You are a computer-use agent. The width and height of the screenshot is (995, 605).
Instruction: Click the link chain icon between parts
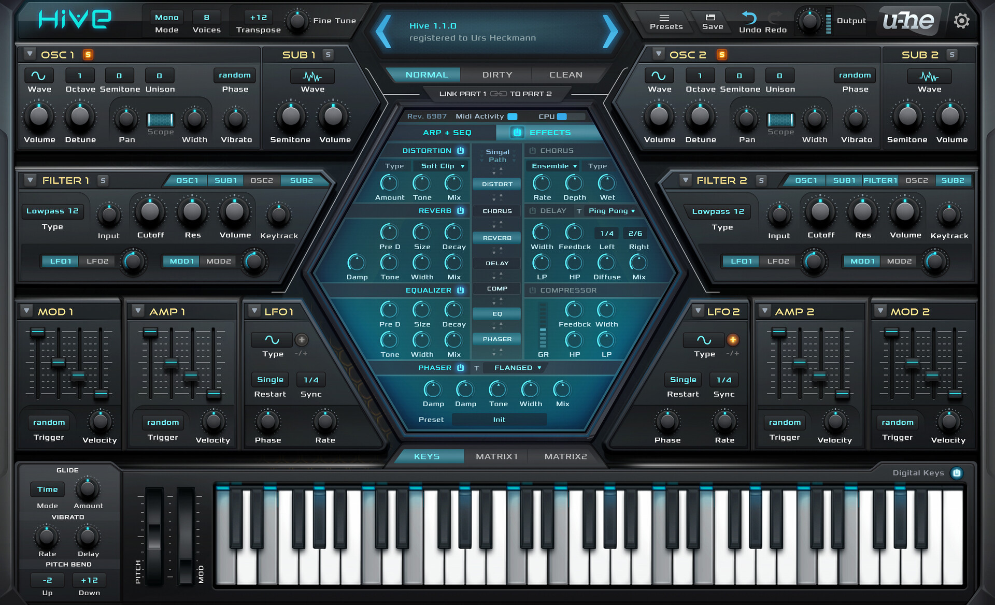(x=498, y=94)
